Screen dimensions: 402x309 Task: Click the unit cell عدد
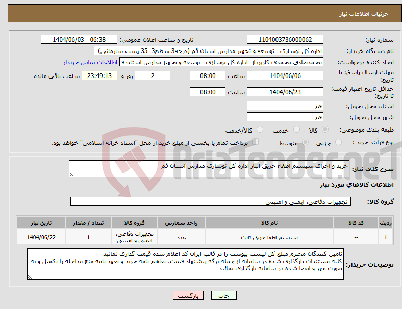pyautogui.click(x=181, y=237)
